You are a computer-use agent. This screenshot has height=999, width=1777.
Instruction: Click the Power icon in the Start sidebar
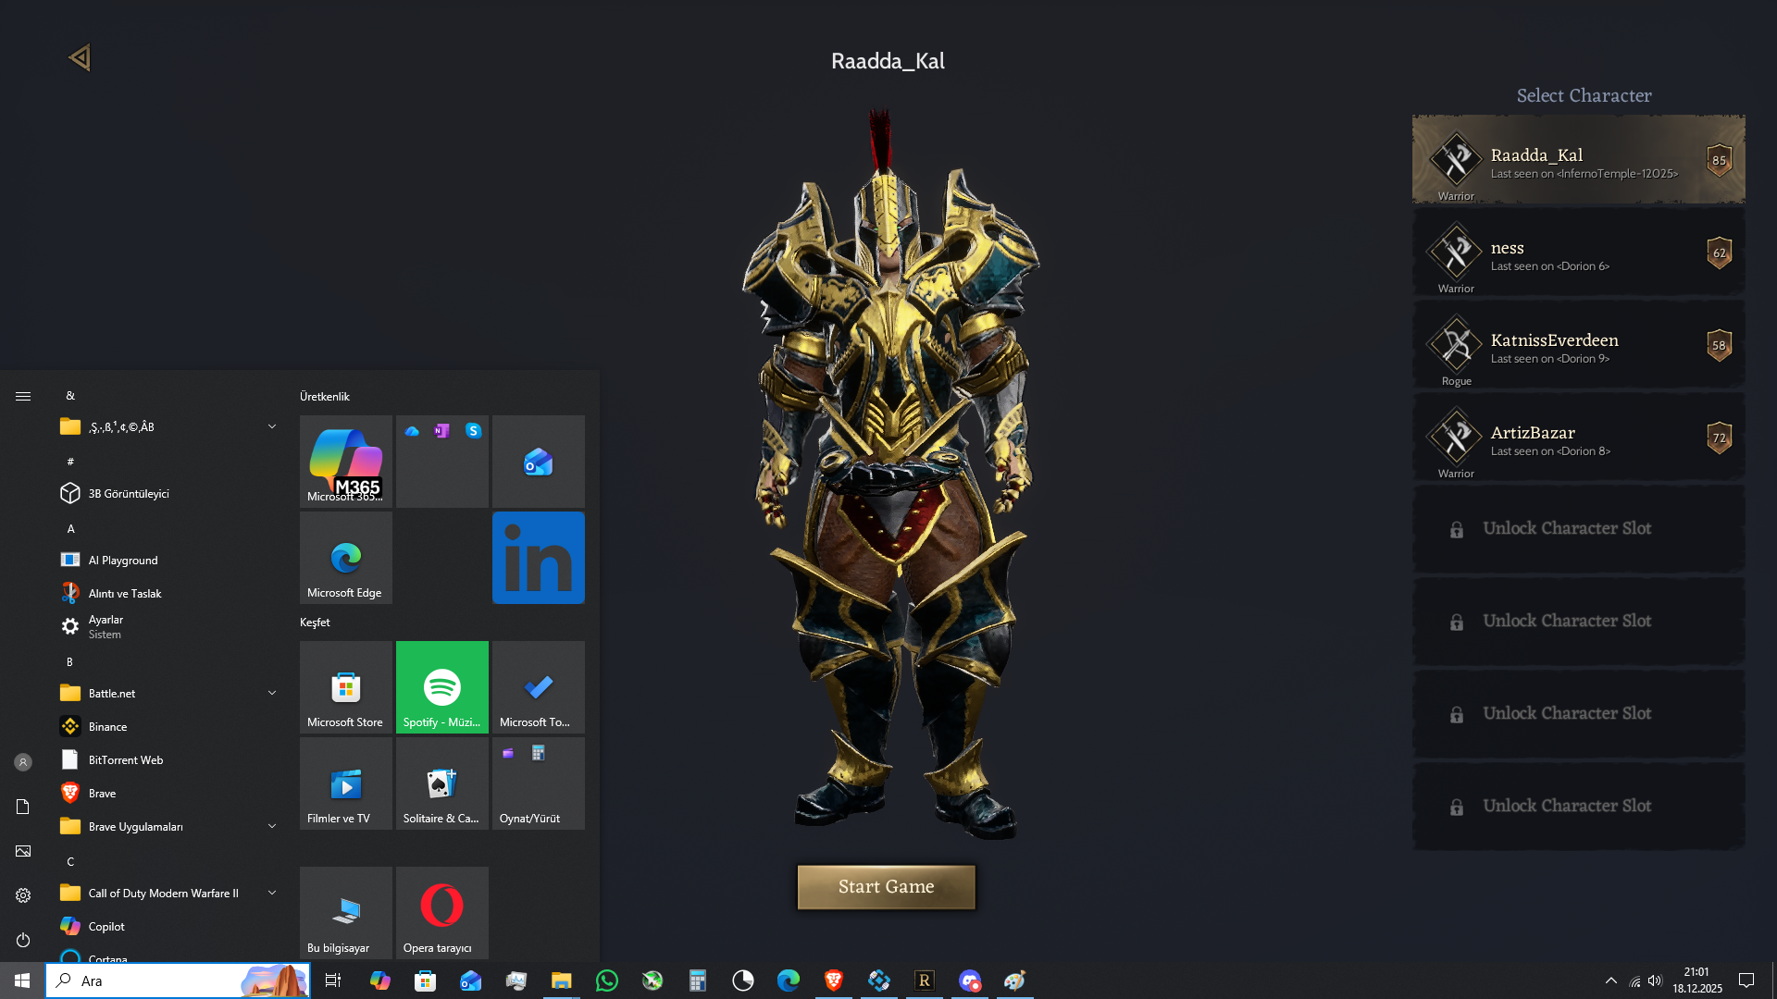(23, 940)
